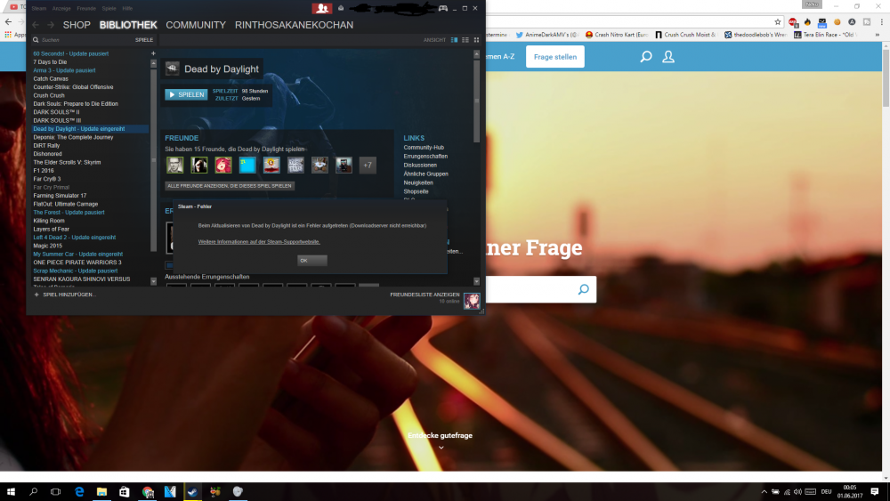Viewport: 890px width, 501px height.
Task: Switch library to detail view icon
Action: 454,40
